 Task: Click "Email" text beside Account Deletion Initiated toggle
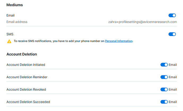point(173,65)
